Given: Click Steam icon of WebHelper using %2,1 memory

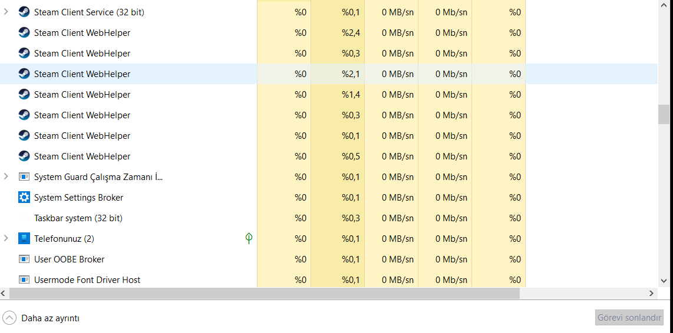Looking at the screenshot, I should click(x=24, y=74).
